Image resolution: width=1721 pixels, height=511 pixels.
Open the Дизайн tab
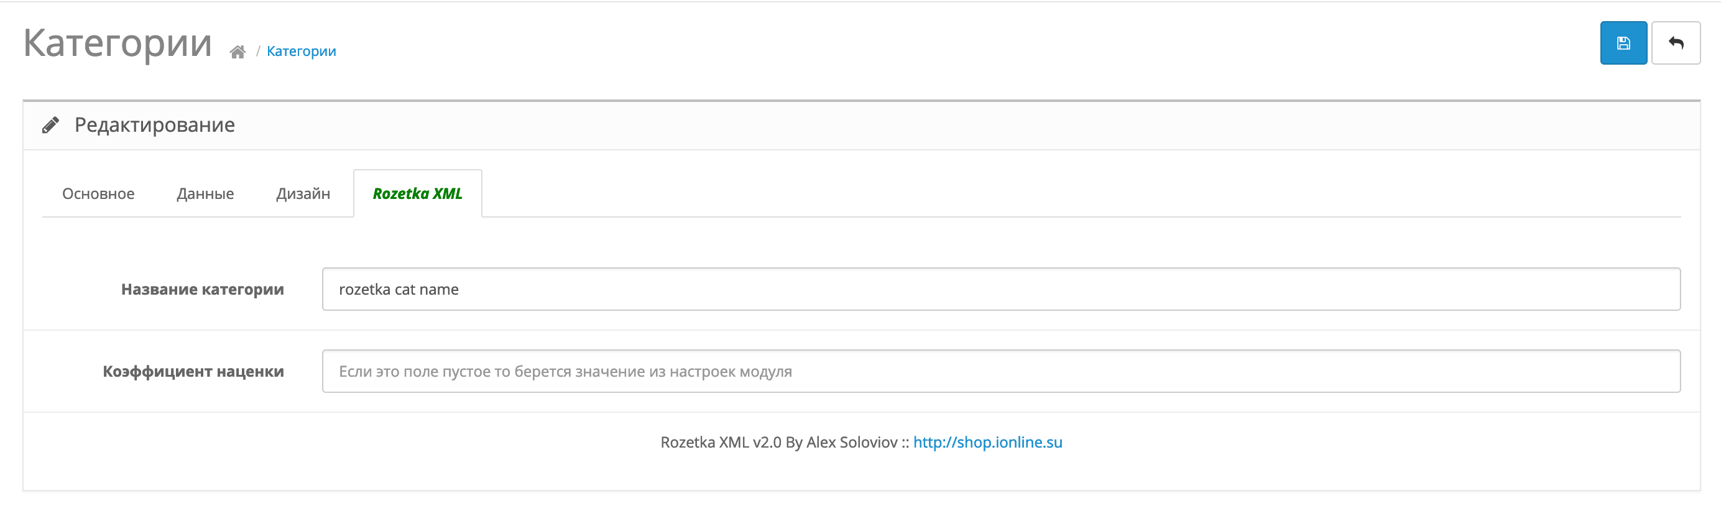(303, 194)
